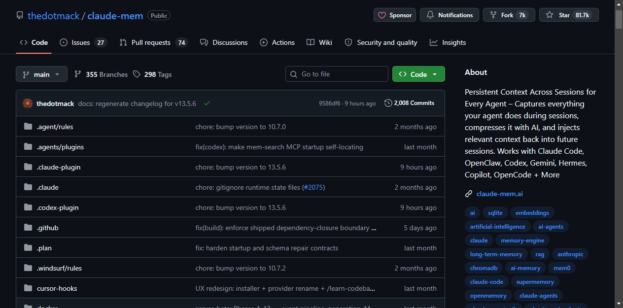Click the repository icon beside thedotmack
This screenshot has height=308, width=623.
click(x=20, y=15)
